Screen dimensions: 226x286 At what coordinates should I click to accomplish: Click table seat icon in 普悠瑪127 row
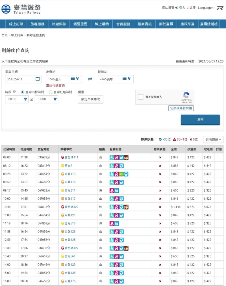[126, 248]
